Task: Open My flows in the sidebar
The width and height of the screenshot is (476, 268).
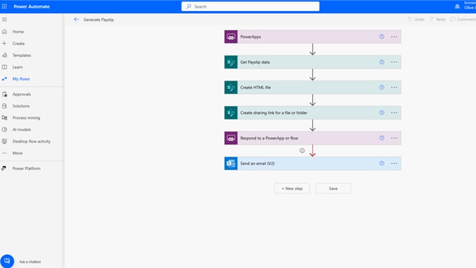Action: click(x=21, y=79)
